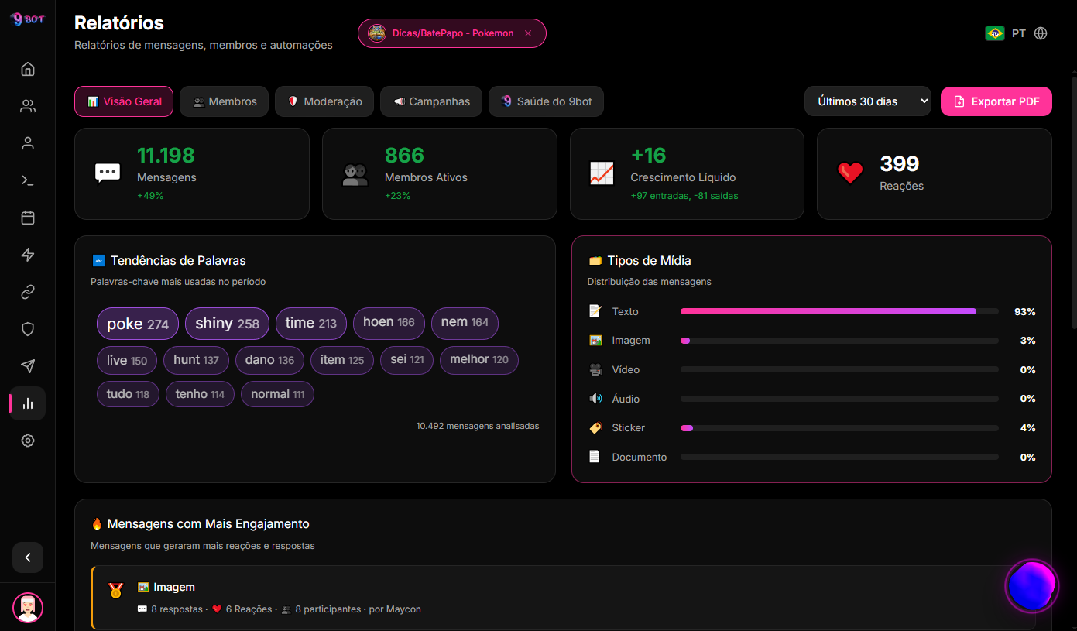Screen dimensions: 1077x631
Task: Click the Vídeo camera media icon
Action: point(595,369)
